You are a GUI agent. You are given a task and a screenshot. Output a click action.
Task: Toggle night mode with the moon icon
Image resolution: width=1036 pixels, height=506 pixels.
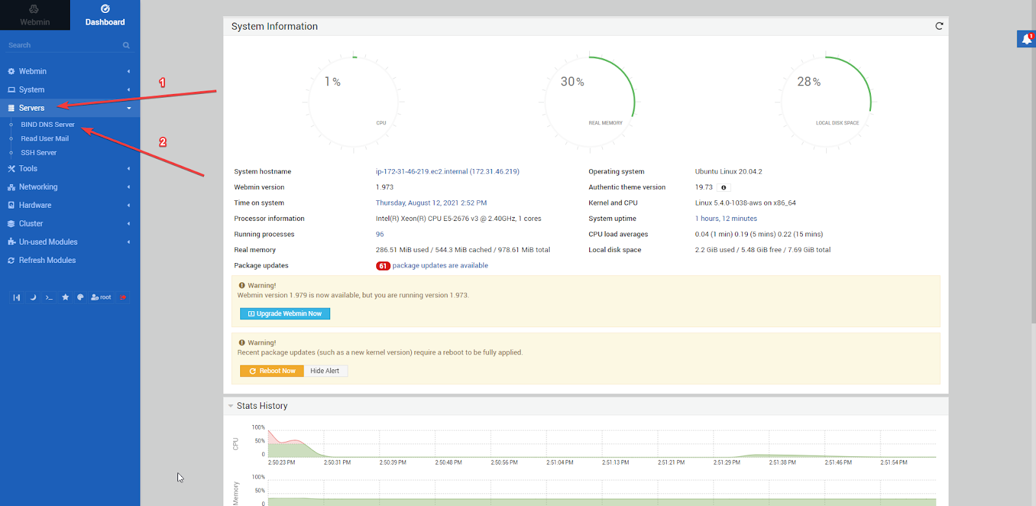click(33, 297)
